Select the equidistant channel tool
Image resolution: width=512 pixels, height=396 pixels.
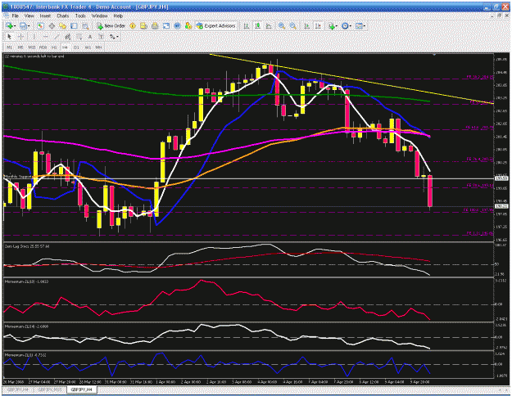(68, 37)
